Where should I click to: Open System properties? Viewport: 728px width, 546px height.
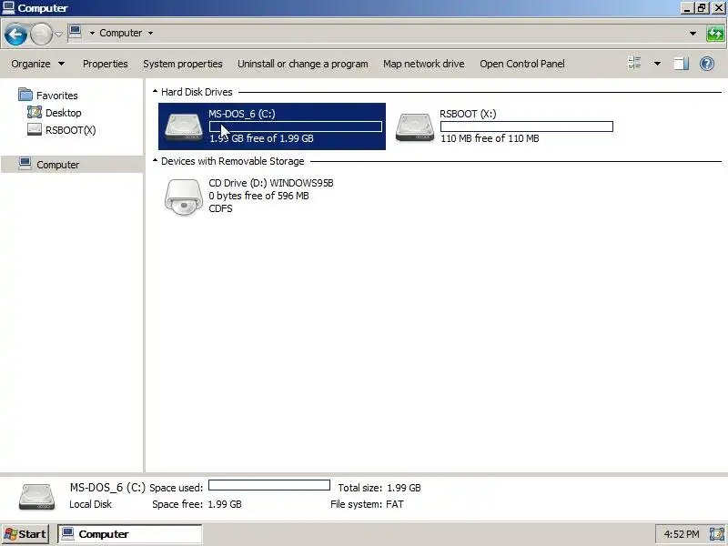click(x=183, y=64)
